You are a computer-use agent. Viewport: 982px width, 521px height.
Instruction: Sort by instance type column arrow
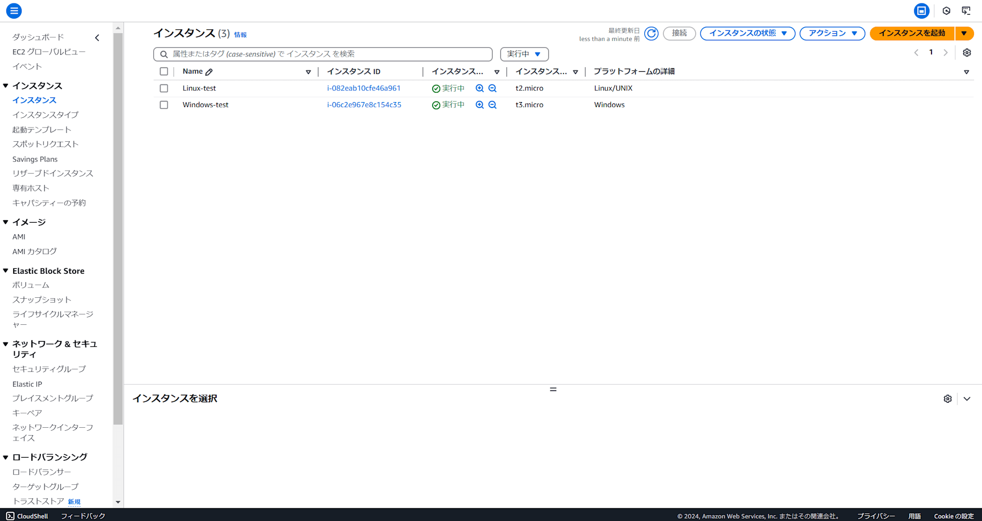coord(575,72)
